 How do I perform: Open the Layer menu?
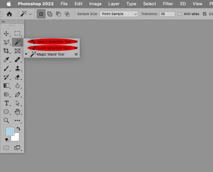[114, 4]
